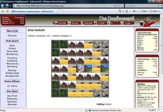Select the wheat field tile left of castle
Screen dimensions: 163x112
[x=72, y=69]
